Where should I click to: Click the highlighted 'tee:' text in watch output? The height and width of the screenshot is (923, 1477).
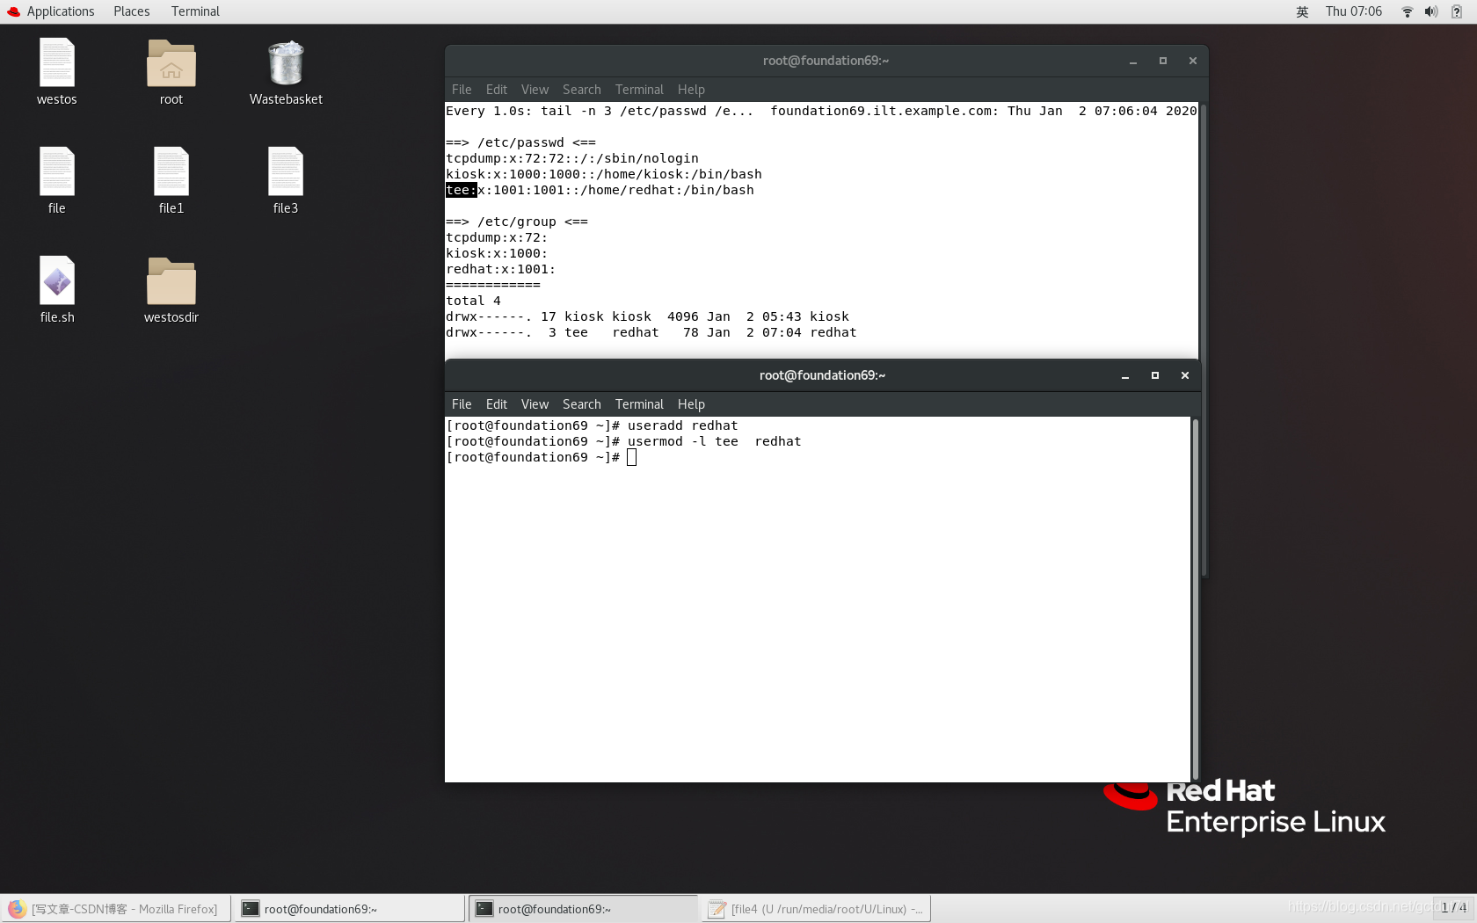pyautogui.click(x=461, y=190)
